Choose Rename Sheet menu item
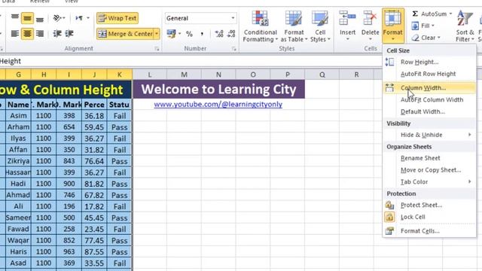Screen dimensions: 482x271 tap(429, 158)
